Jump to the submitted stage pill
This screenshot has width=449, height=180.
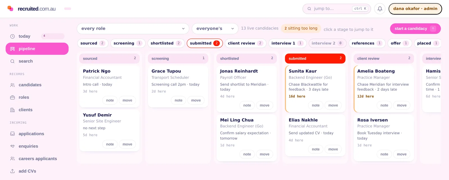(x=205, y=43)
